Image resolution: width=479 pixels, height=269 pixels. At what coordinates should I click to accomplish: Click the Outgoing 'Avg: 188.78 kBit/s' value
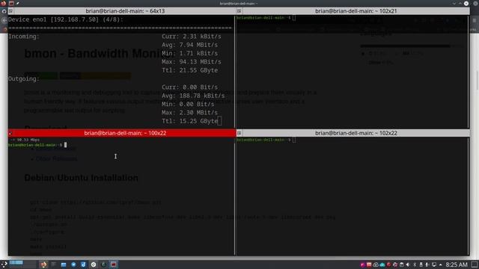(193, 96)
